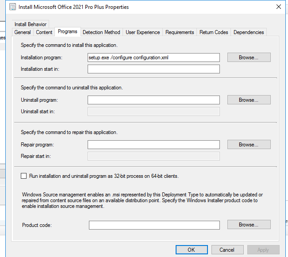Select the Detection Method tab
Screen dimensions: 288x257
[101, 32]
